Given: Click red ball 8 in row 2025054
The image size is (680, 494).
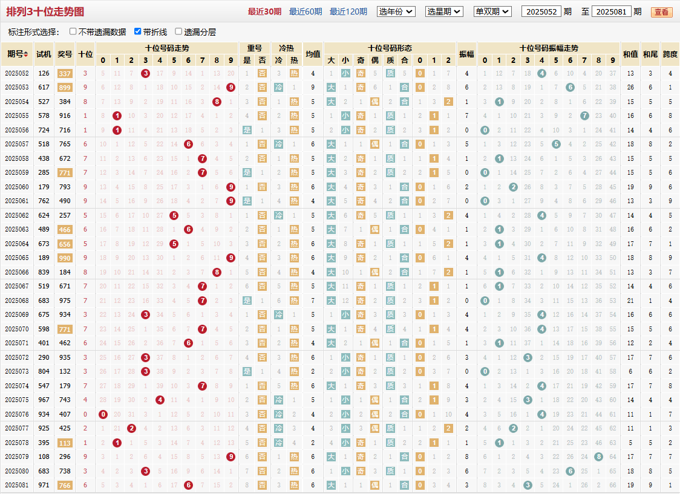Looking at the screenshot, I should [217, 102].
